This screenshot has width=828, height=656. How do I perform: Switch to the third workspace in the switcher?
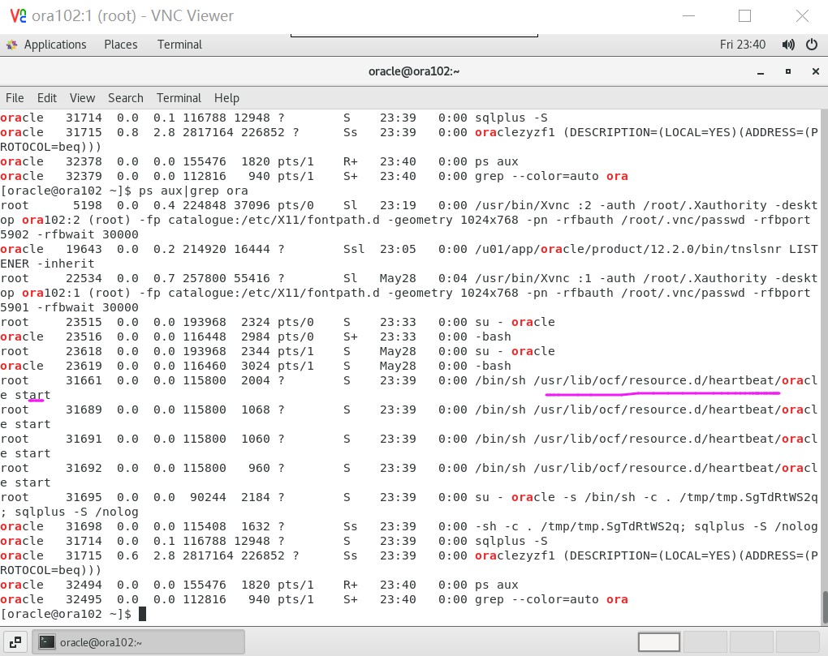[x=752, y=641]
